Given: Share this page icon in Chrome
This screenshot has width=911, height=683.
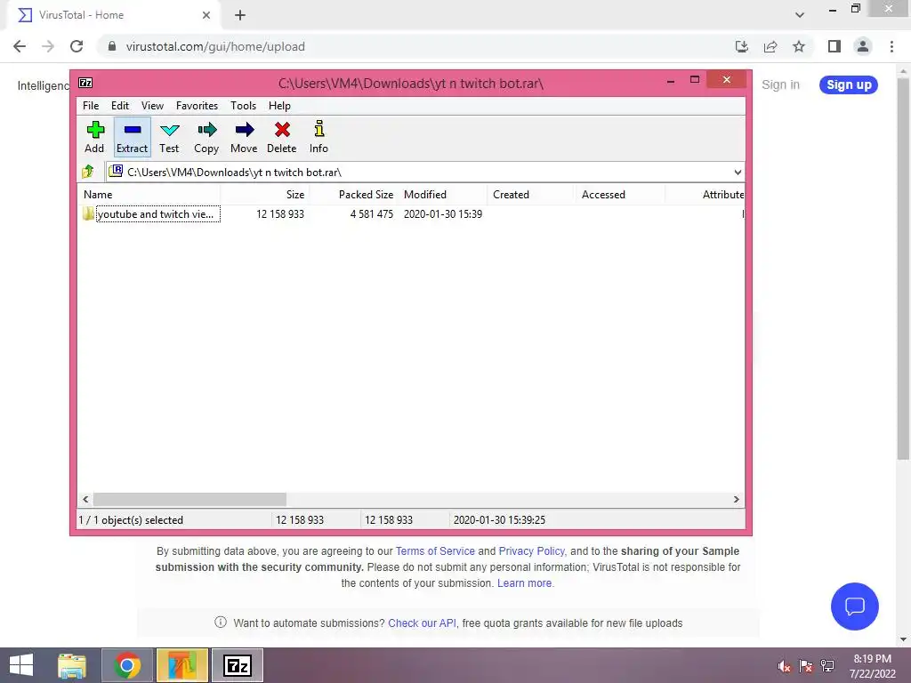Looking at the screenshot, I should 770,46.
